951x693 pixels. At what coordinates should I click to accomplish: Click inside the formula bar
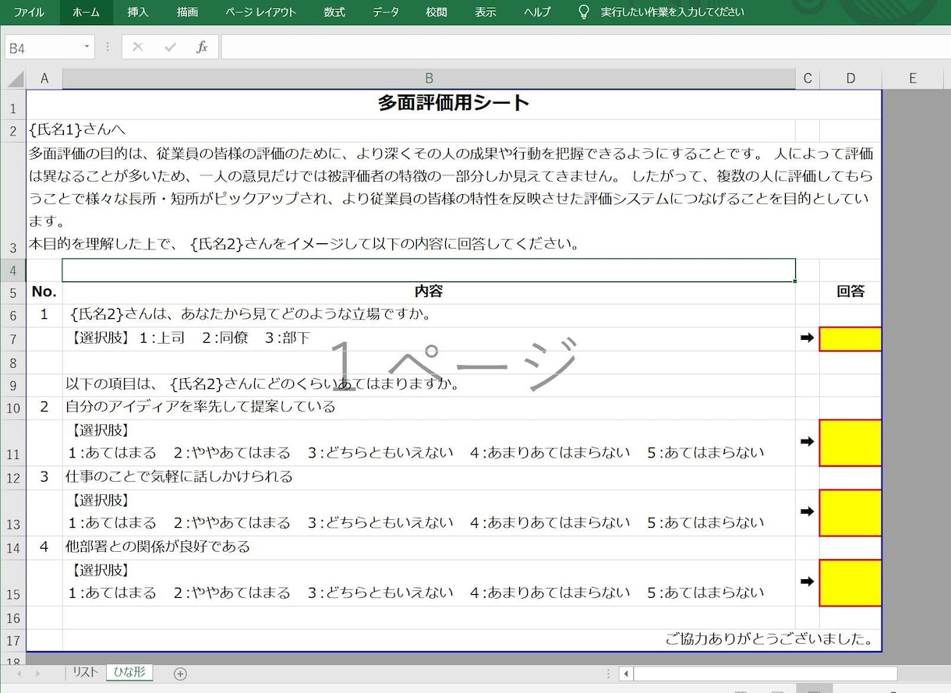click(x=585, y=48)
